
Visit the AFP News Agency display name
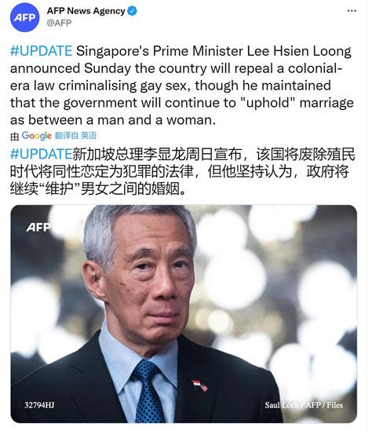click(x=86, y=11)
